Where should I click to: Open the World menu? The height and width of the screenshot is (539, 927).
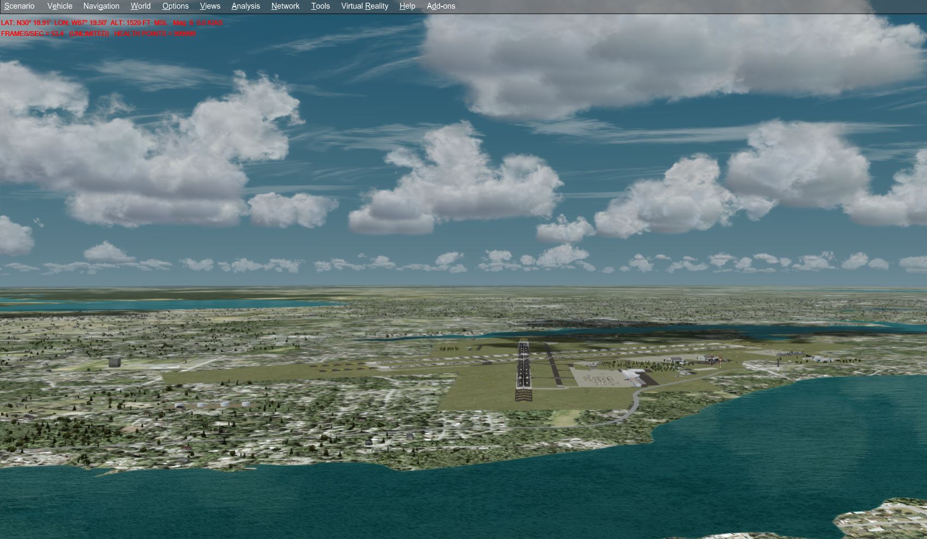click(x=140, y=6)
